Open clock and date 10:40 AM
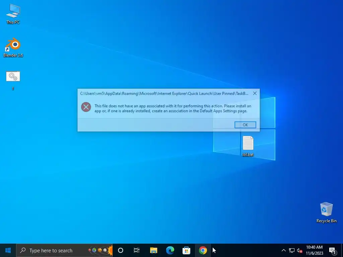Image resolution: width=343 pixels, height=257 pixels. pyautogui.click(x=314, y=250)
